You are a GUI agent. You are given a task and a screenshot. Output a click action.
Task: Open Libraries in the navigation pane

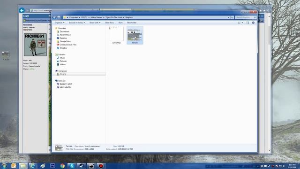61,54
